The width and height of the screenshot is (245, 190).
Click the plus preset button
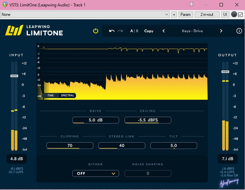[174, 15]
